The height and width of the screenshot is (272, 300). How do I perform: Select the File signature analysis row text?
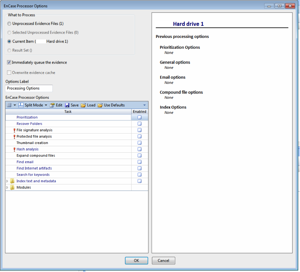34,130
